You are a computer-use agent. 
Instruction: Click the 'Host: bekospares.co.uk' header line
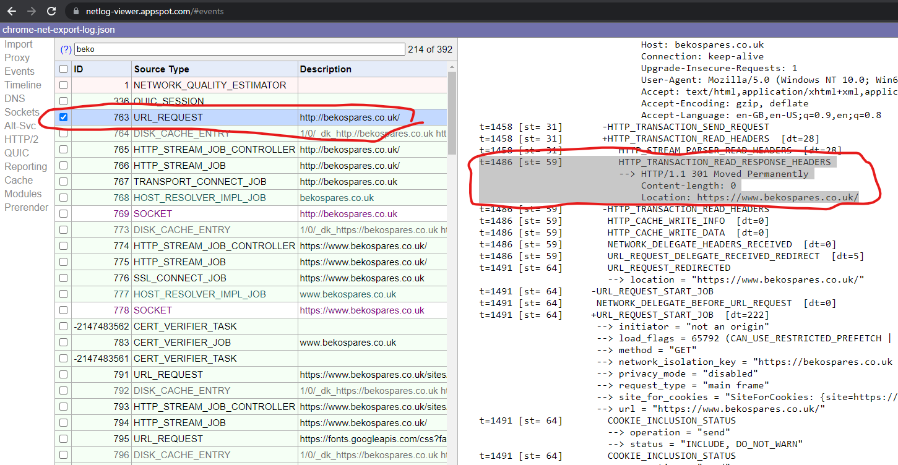[702, 45]
